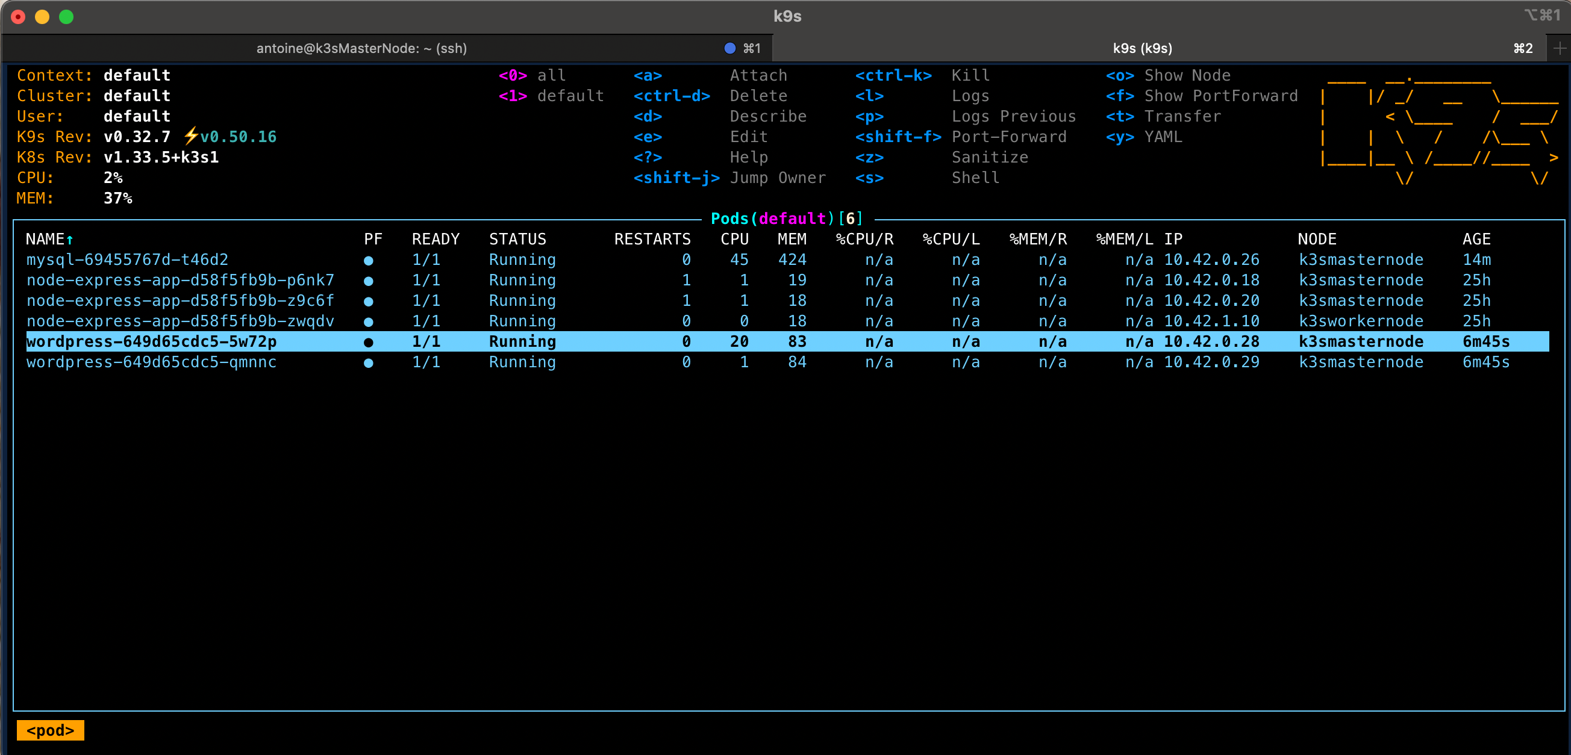Click the mysql pod port-forward dot
The width and height of the screenshot is (1571, 755).
[x=369, y=261]
